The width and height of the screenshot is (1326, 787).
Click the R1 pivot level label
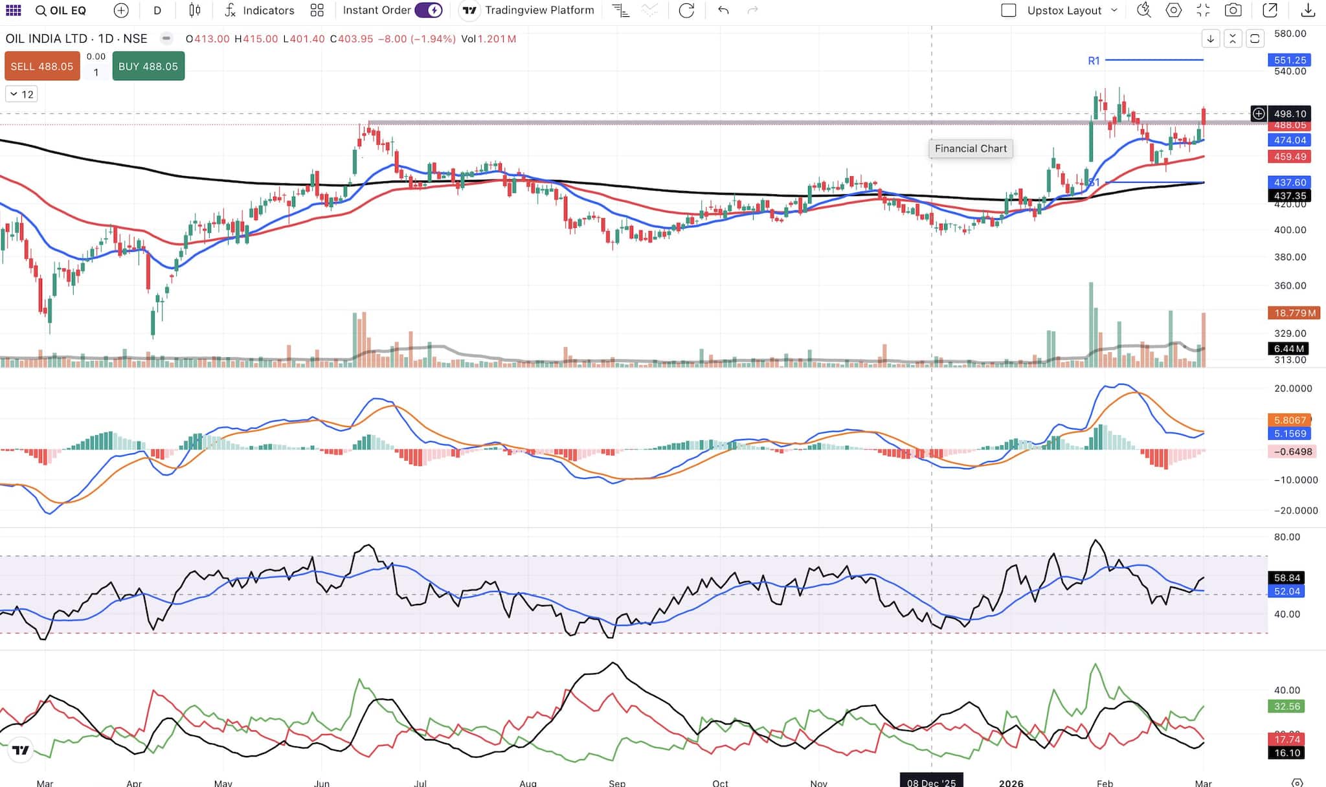coord(1094,61)
